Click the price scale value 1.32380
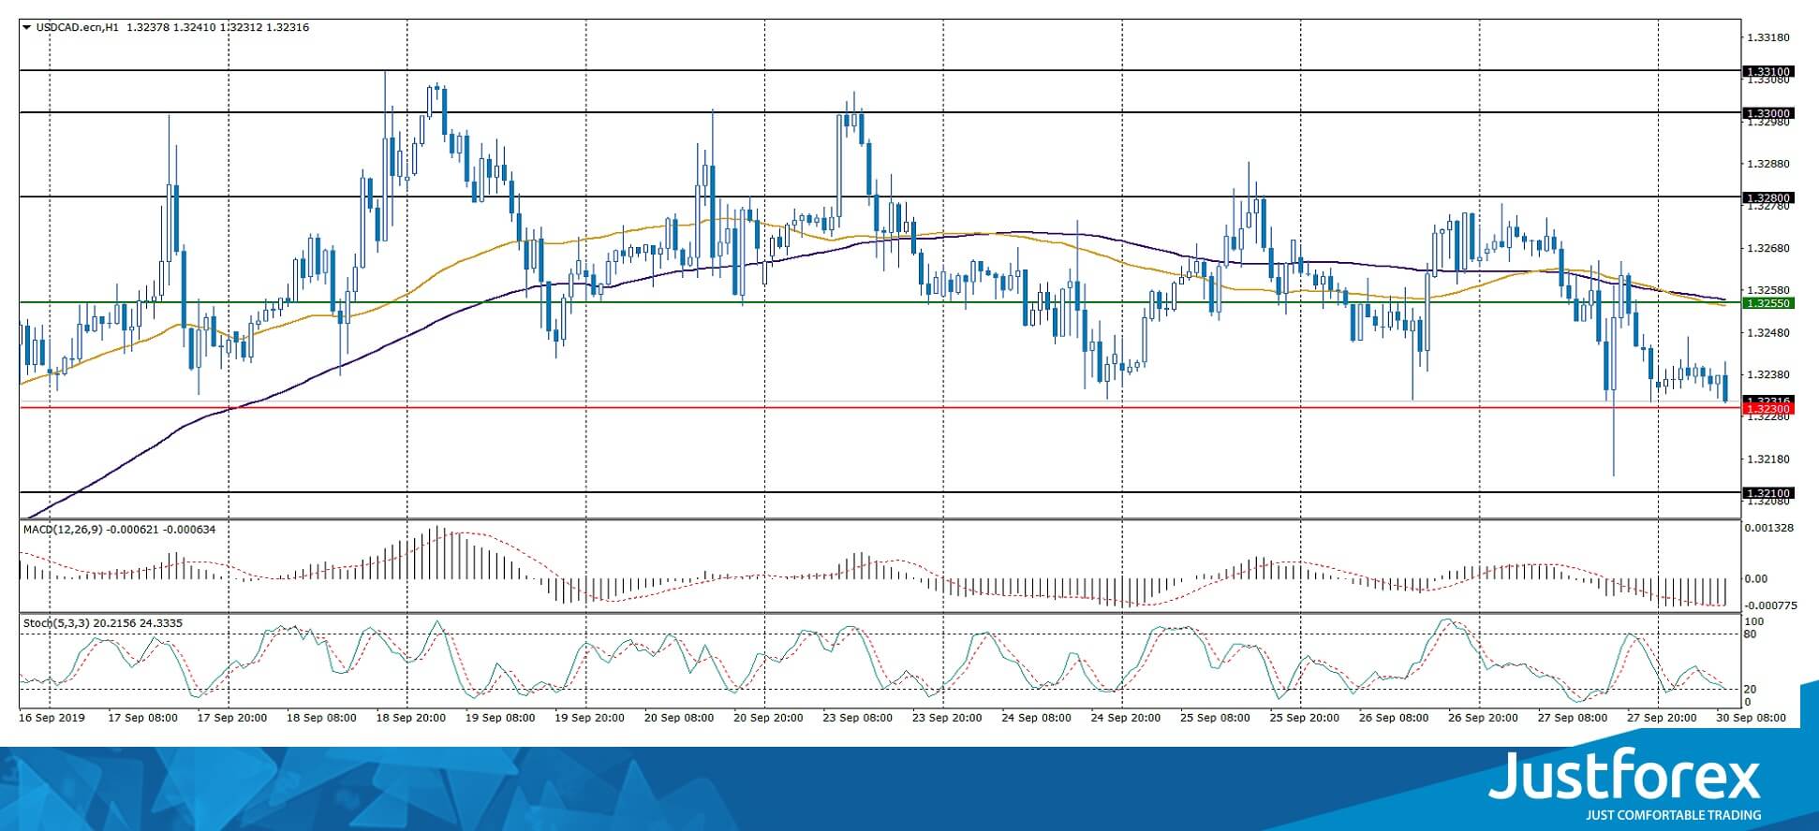Viewport: 1819px width, 831px height. coord(1769,374)
